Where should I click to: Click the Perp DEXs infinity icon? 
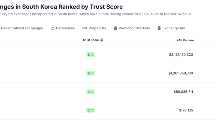[84, 28]
